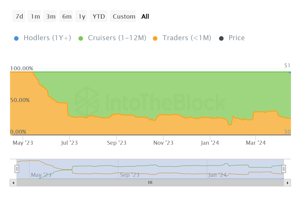
Task: Switch to the 1m time range
Action: [x=35, y=17]
